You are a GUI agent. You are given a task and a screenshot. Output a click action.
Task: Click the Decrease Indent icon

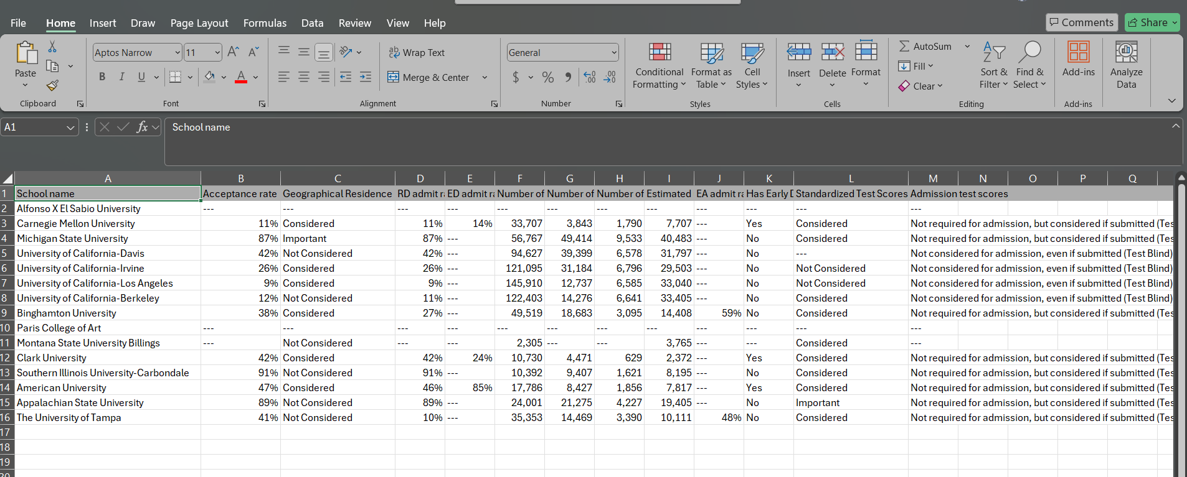pyautogui.click(x=346, y=77)
